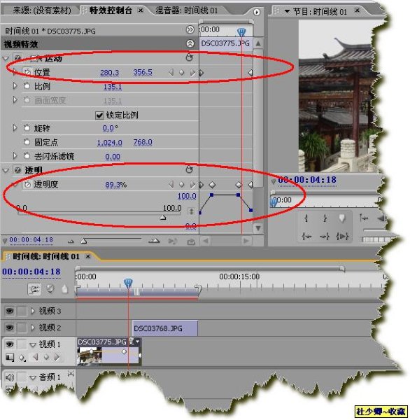Image resolution: width=410 pixels, height=420 pixels.
Task: Click the 280.3 position X value
Action: [110, 72]
